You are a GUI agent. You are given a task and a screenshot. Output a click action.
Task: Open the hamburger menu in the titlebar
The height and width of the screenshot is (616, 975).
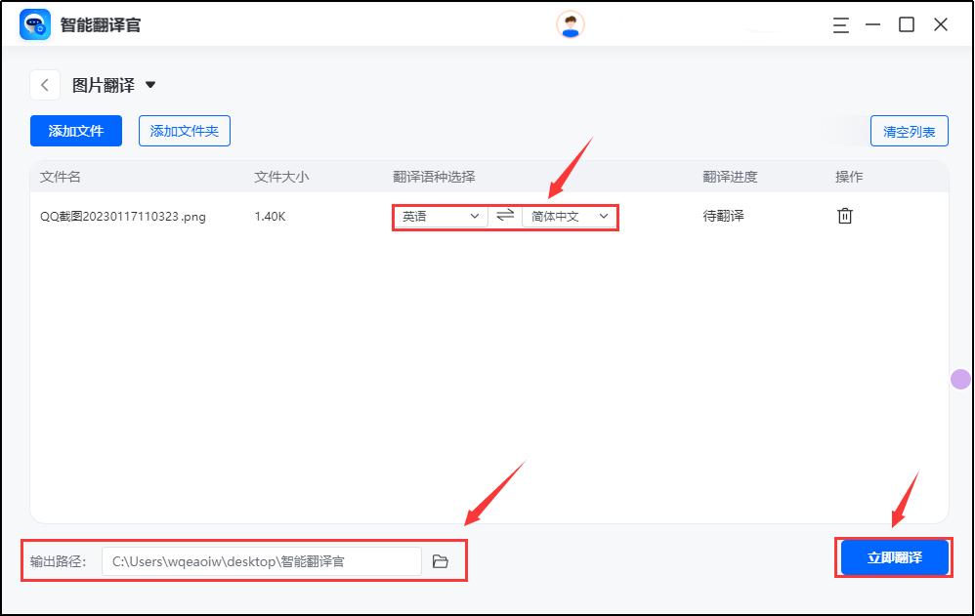(841, 25)
